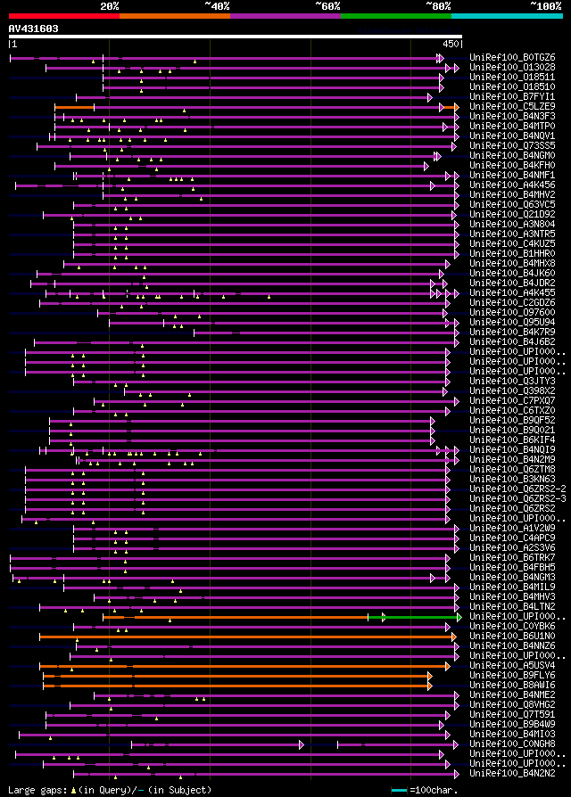
Task: Select hit UniRef100_C0NGH8
Action: pyautogui.click(x=512, y=744)
